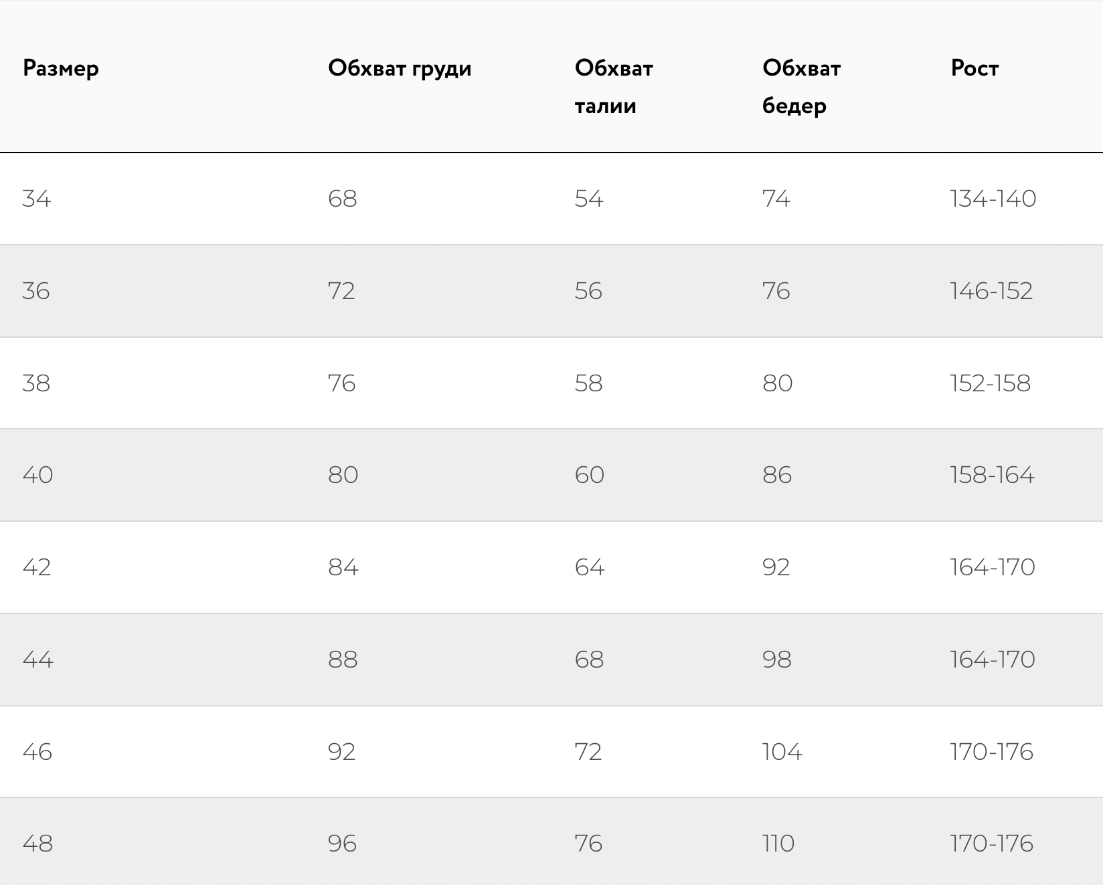Click the Обхват бедер column header
This screenshot has width=1103, height=885.
pos(801,87)
